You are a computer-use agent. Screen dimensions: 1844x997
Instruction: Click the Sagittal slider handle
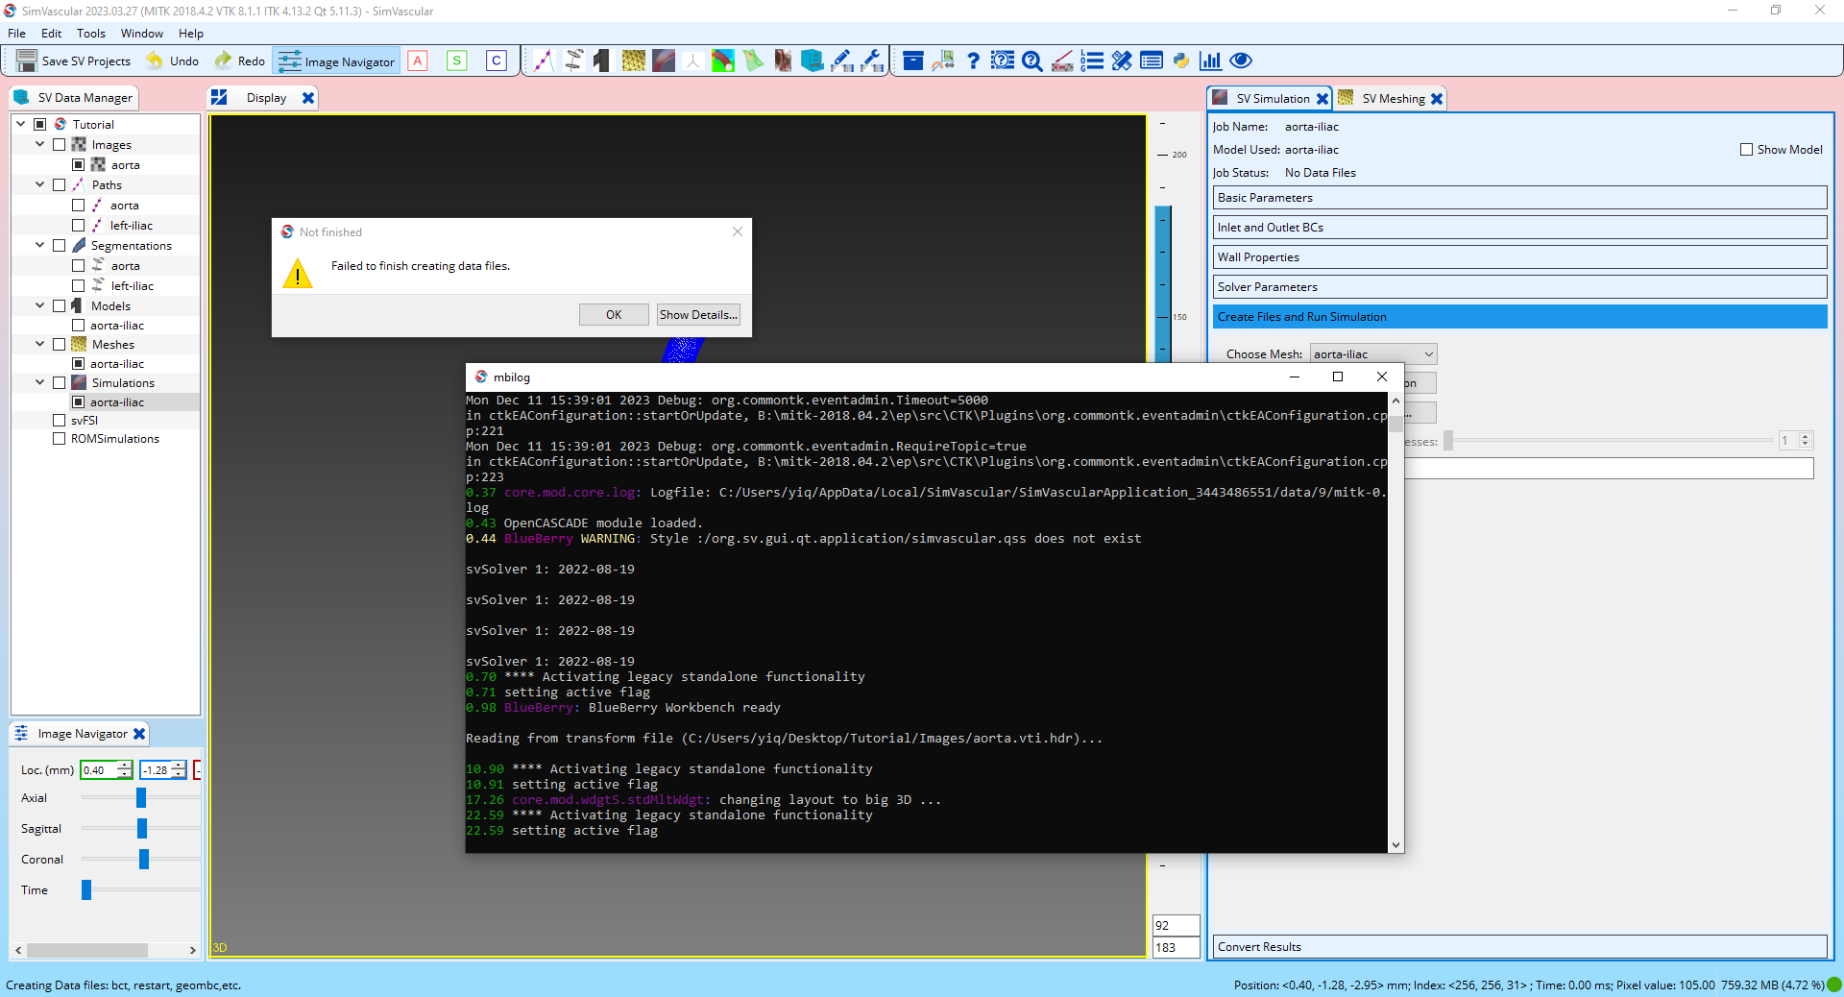[142, 829]
